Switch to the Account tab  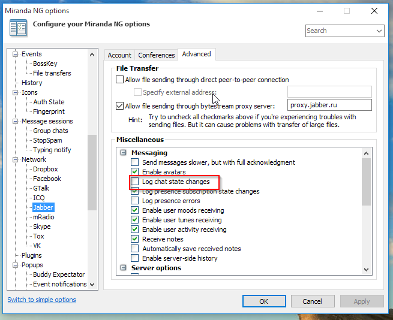[119, 55]
